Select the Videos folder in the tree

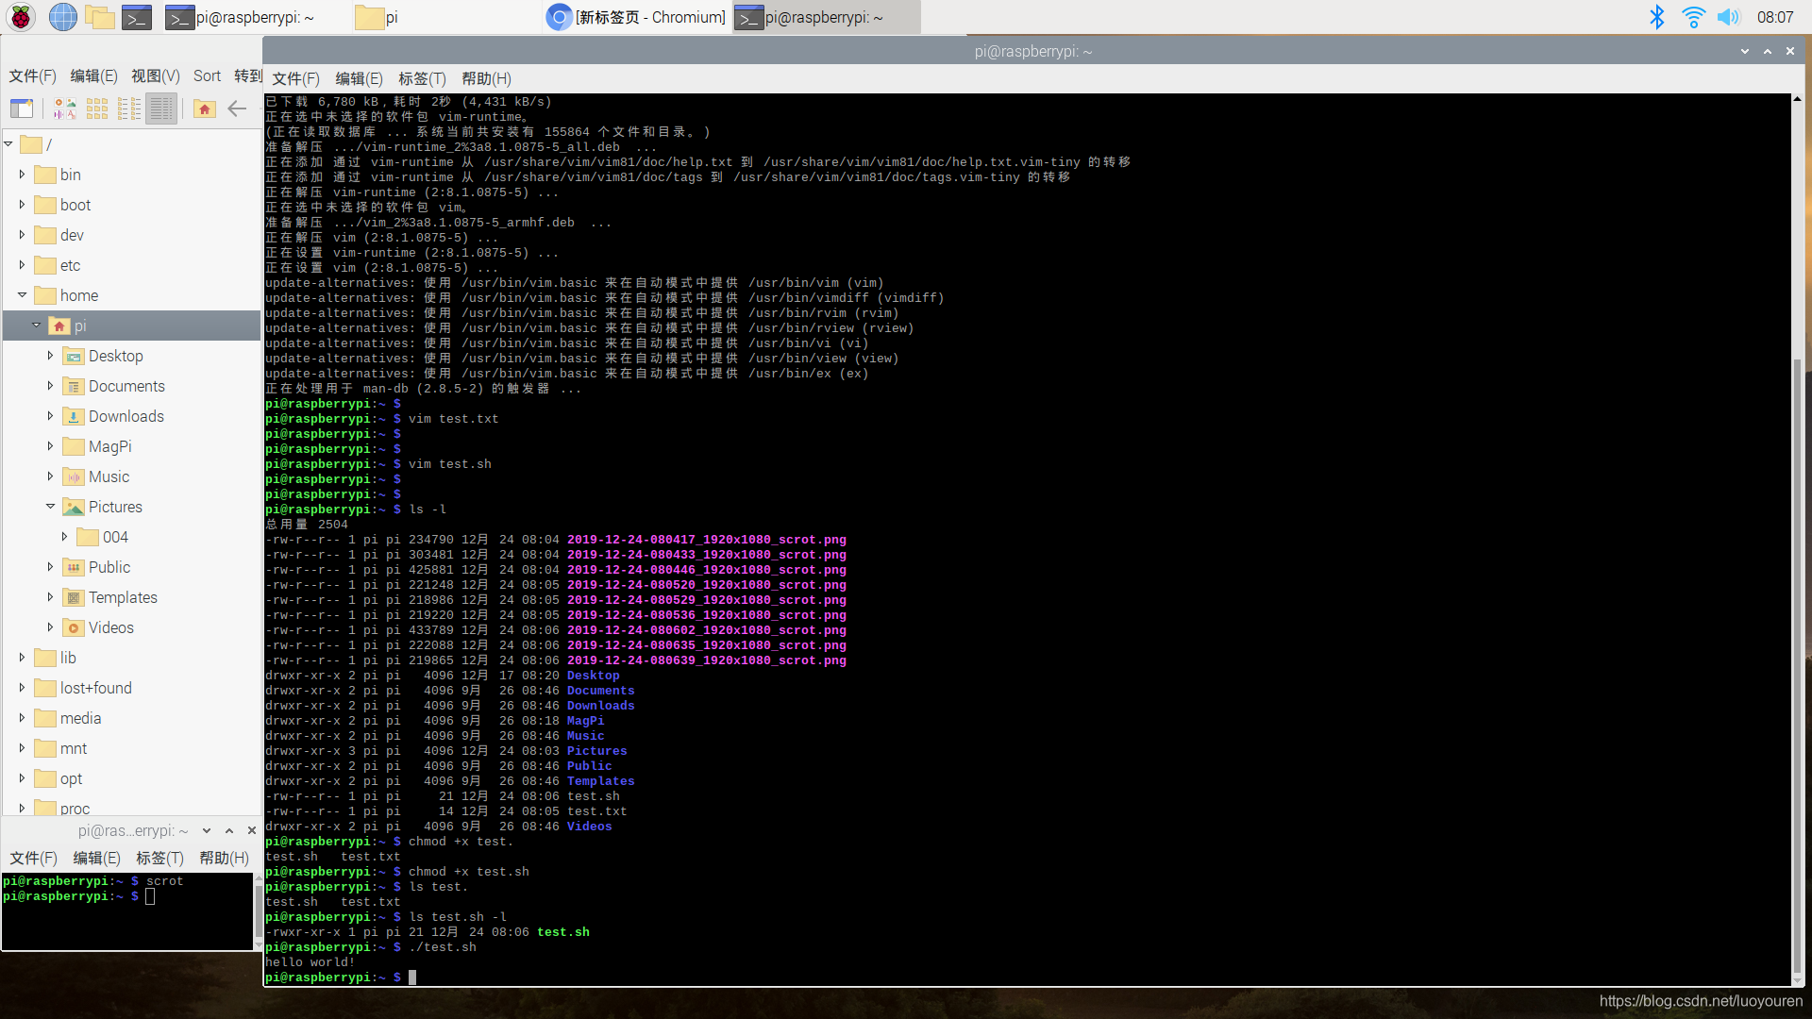(110, 627)
